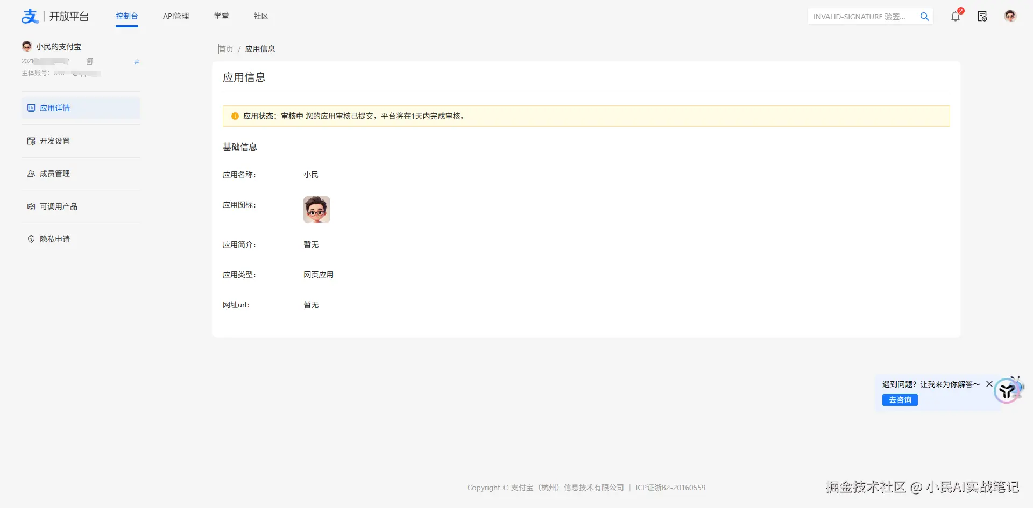
Task: Switch to the 控制台 tab
Action: (127, 16)
